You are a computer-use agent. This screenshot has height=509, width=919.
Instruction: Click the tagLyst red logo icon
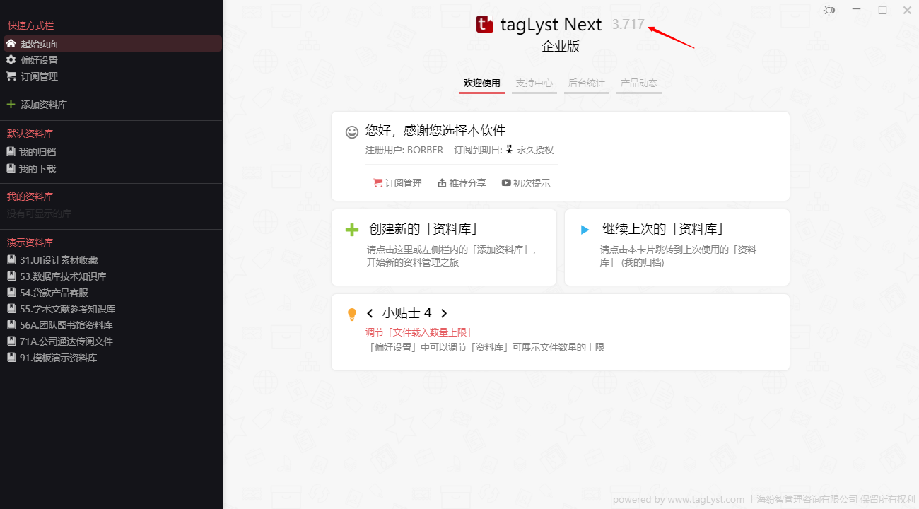[485, 25]
